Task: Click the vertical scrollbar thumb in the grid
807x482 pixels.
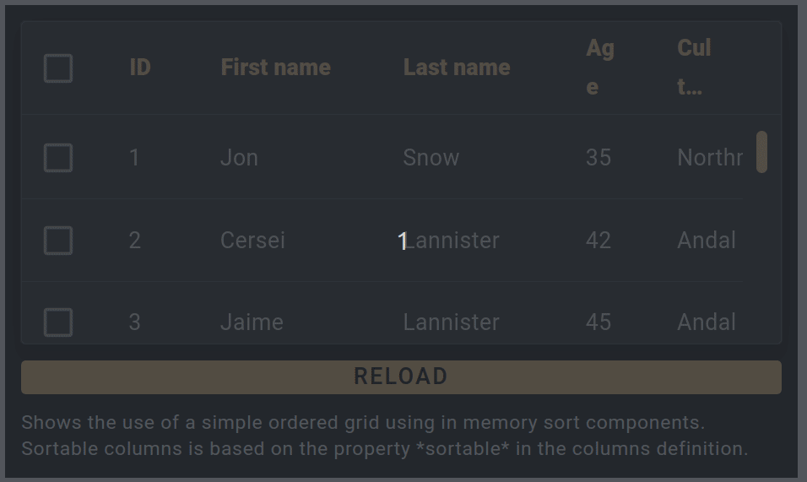Action: [x=761, y=152]
